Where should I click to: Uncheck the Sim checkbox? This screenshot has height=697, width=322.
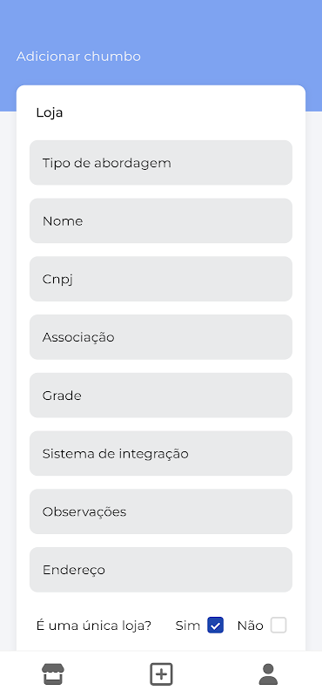216,626
